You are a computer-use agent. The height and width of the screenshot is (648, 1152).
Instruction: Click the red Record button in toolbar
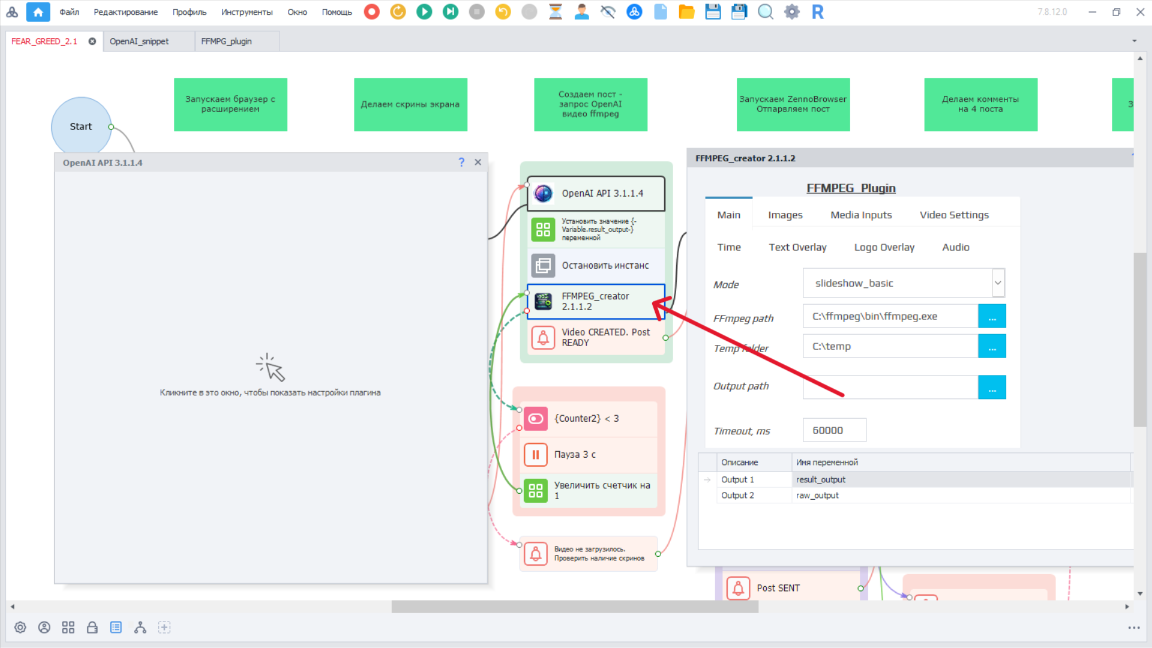coord(371,12)
